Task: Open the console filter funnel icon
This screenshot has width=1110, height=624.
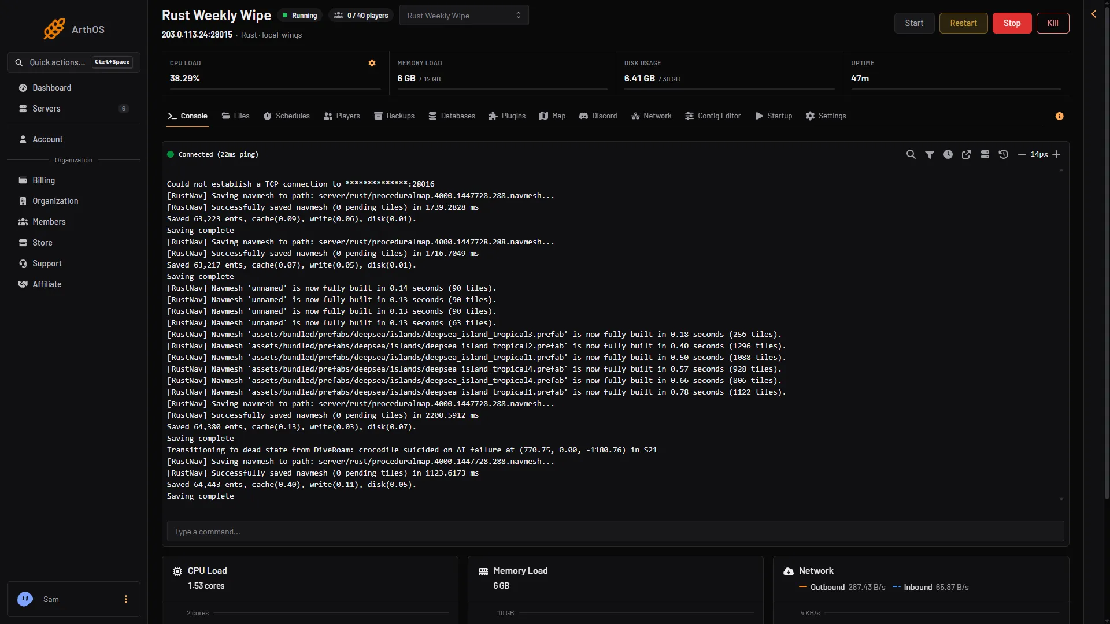Action: [x=929, y=154]
